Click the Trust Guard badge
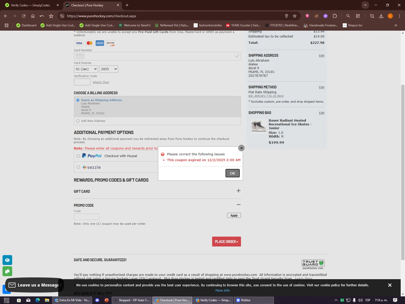This screenshot has height=304, width=405. 313,265
